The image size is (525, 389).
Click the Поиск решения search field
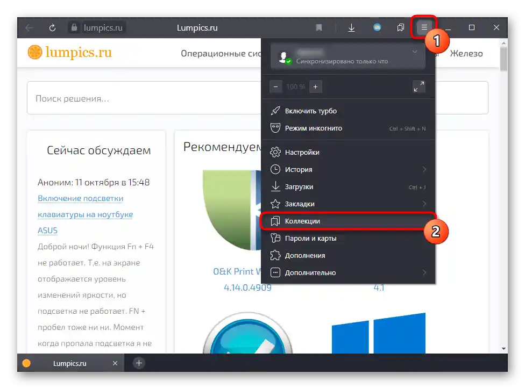click(x=144, y=98)
